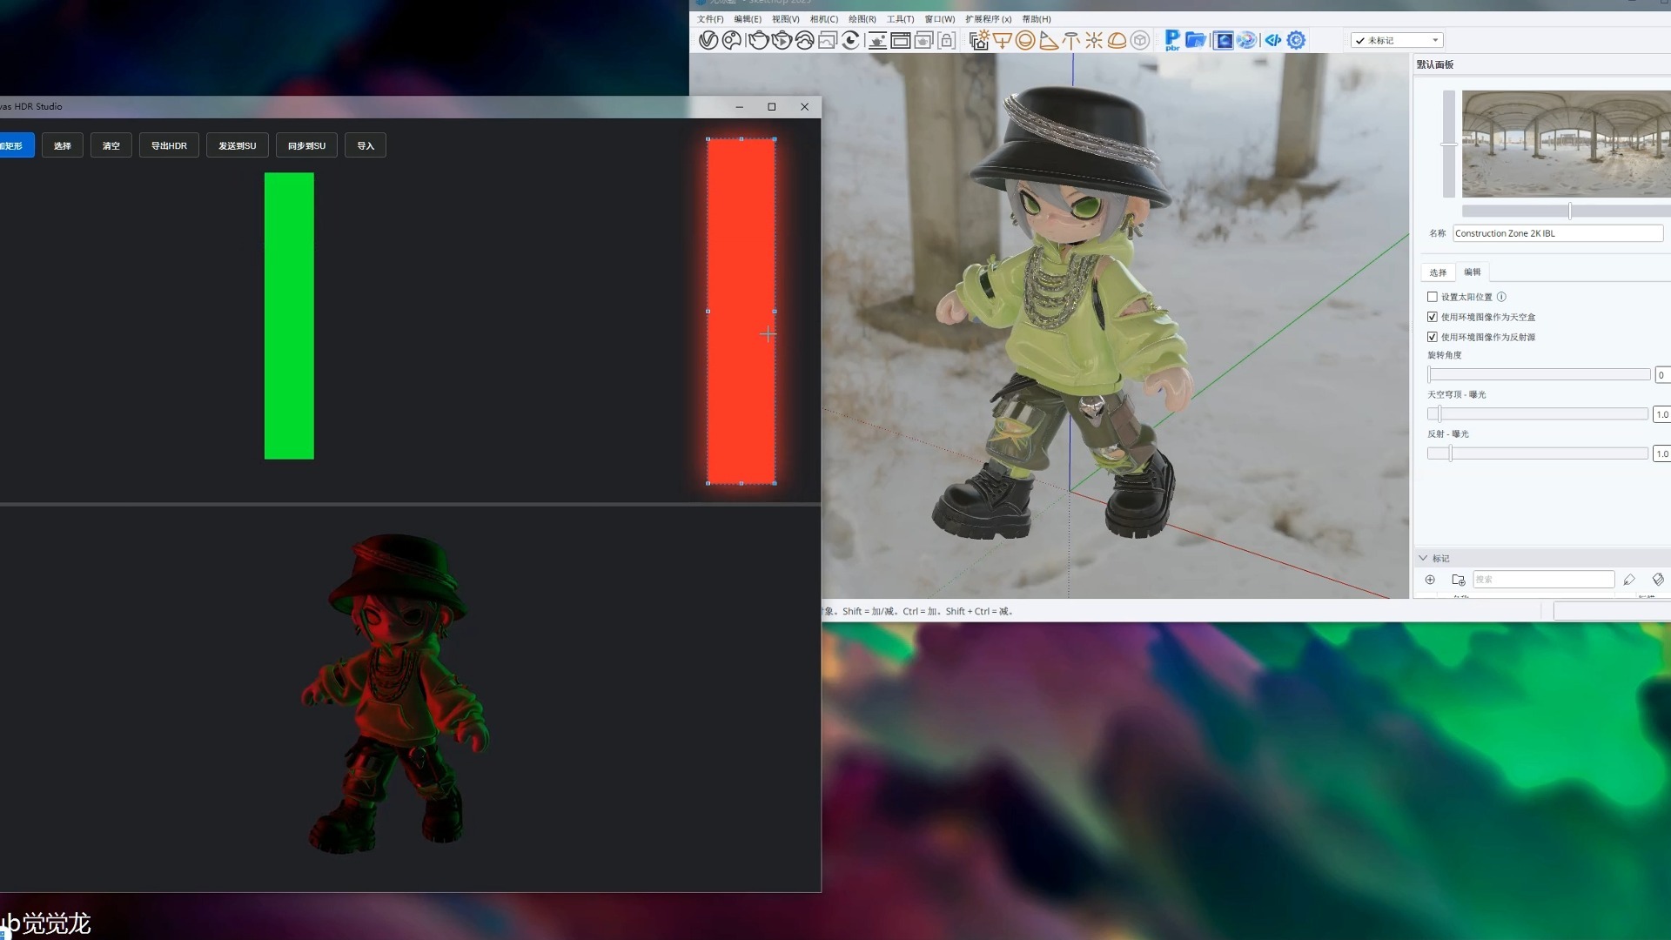Open the 绘图(R) menu

862,19
